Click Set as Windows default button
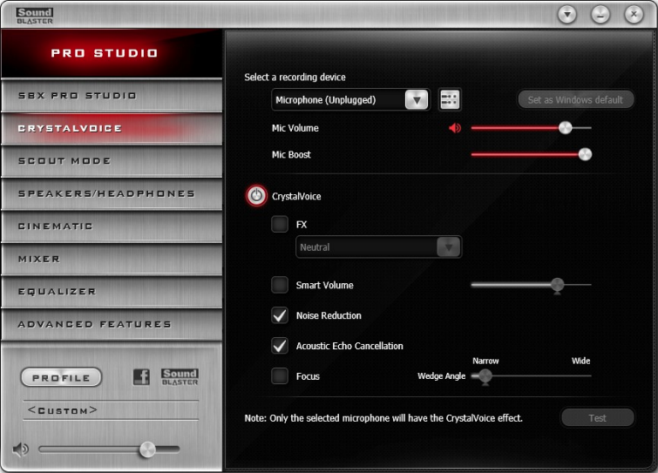The width and height of the screenshot is (658, 473). [x=575, y=100]
